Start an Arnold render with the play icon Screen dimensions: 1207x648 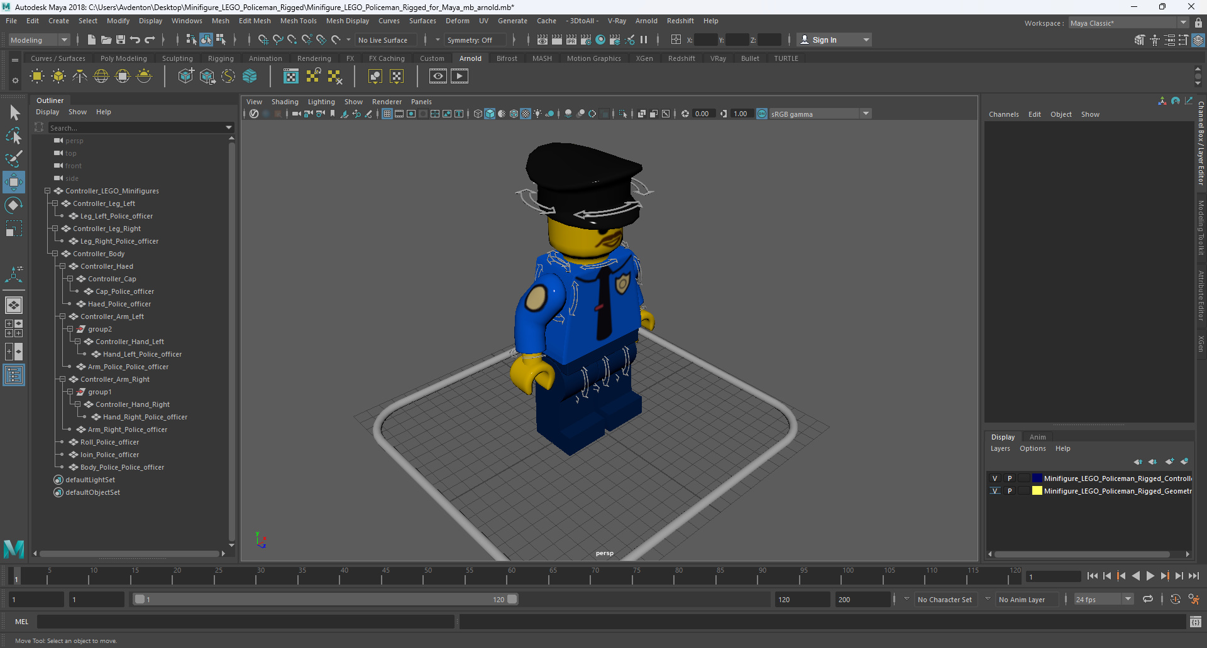tap(460, 77)
